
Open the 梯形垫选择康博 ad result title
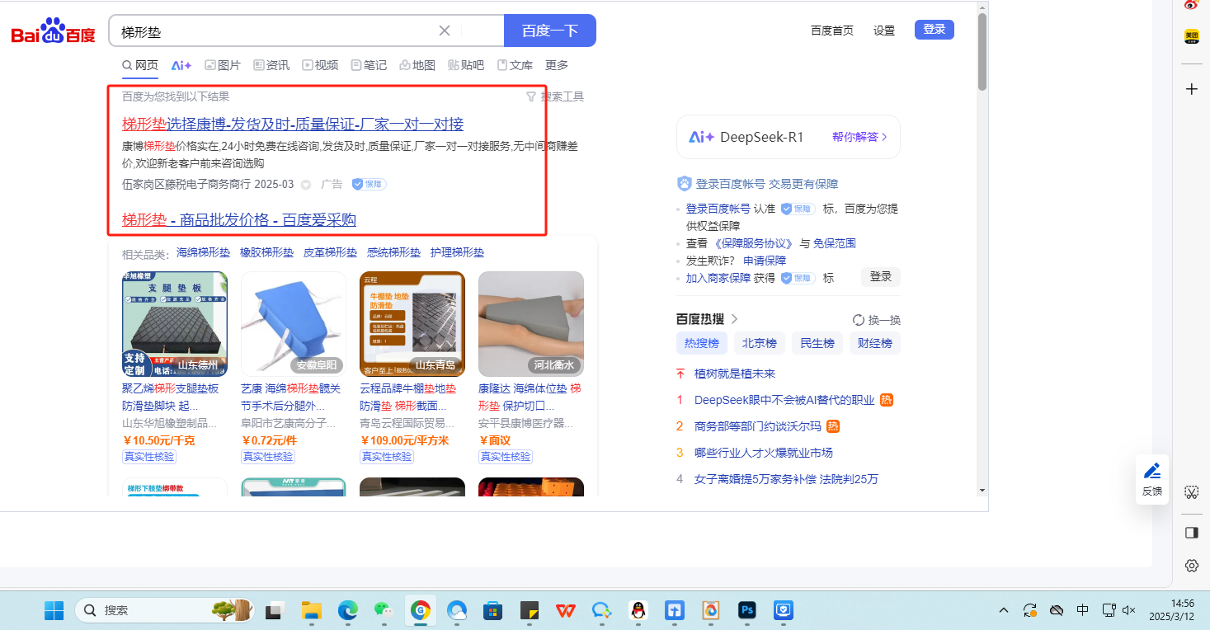[293, 125]
